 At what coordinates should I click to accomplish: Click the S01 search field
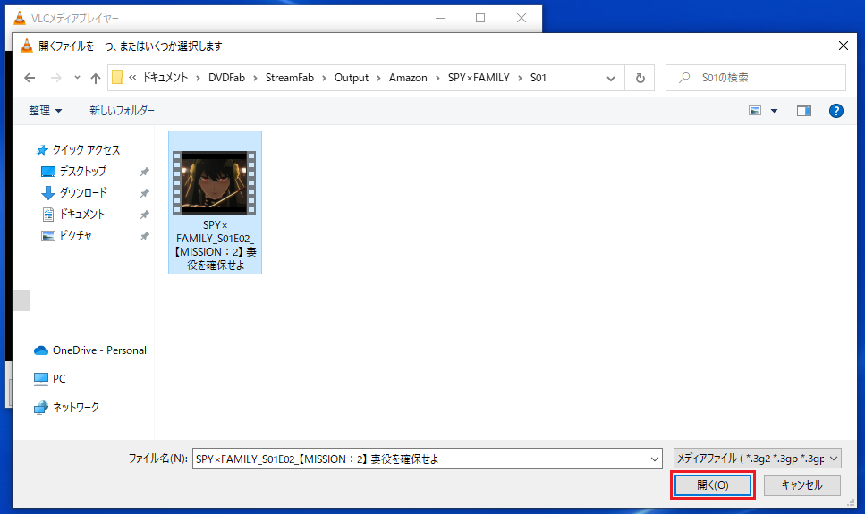click(x=756, y=78)
